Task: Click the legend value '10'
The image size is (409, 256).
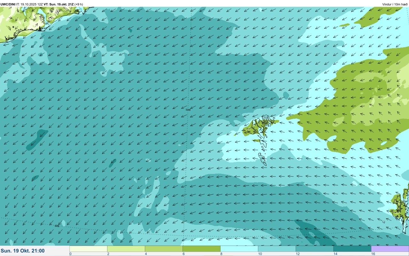Action: click(260, 254)
